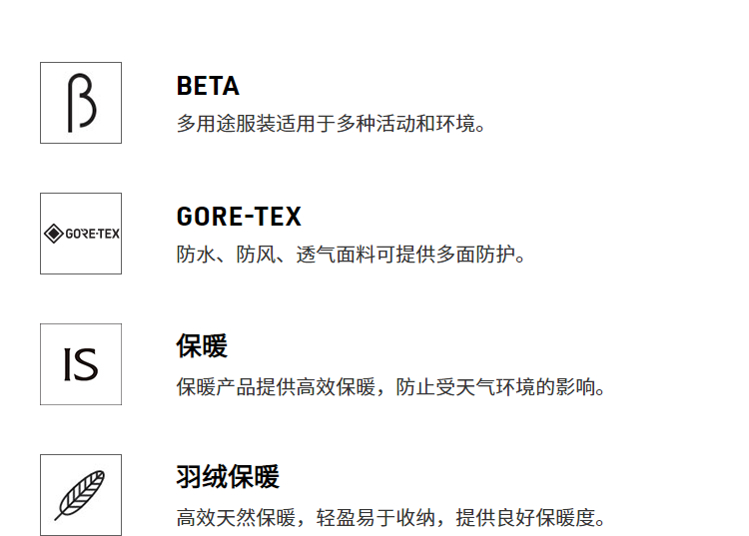Screen dimensions: 749x536
Task: Open the 保暖 feature heading
Action: pyautogui.click(x=202, y=346)
